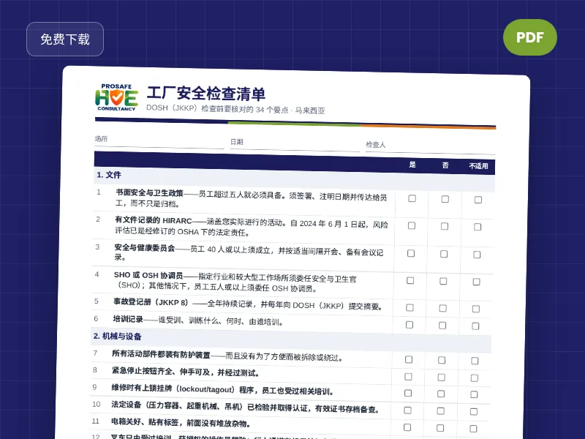Check 否 for row 3 安全与健康委员会
The image size is (585, 439).
click(x=444, y=254)
